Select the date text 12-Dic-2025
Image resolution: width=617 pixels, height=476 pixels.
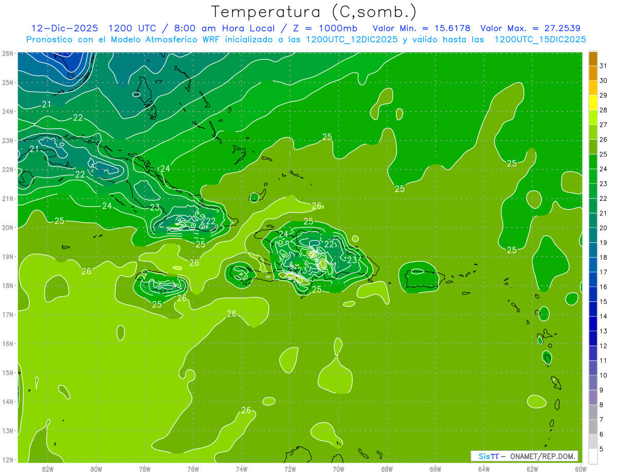pos(66,28)
